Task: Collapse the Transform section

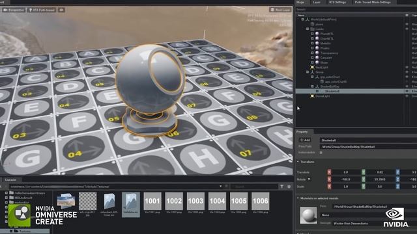Action: click(x=298, y=162)
